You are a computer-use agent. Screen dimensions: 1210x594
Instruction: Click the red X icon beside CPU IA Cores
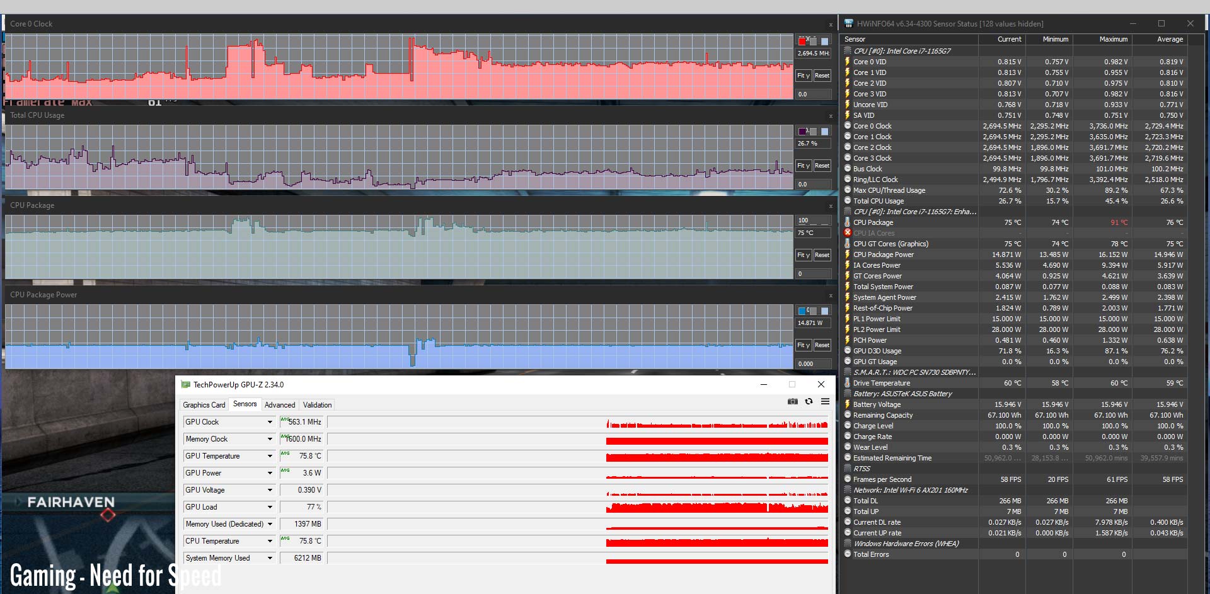click(848, 232)
